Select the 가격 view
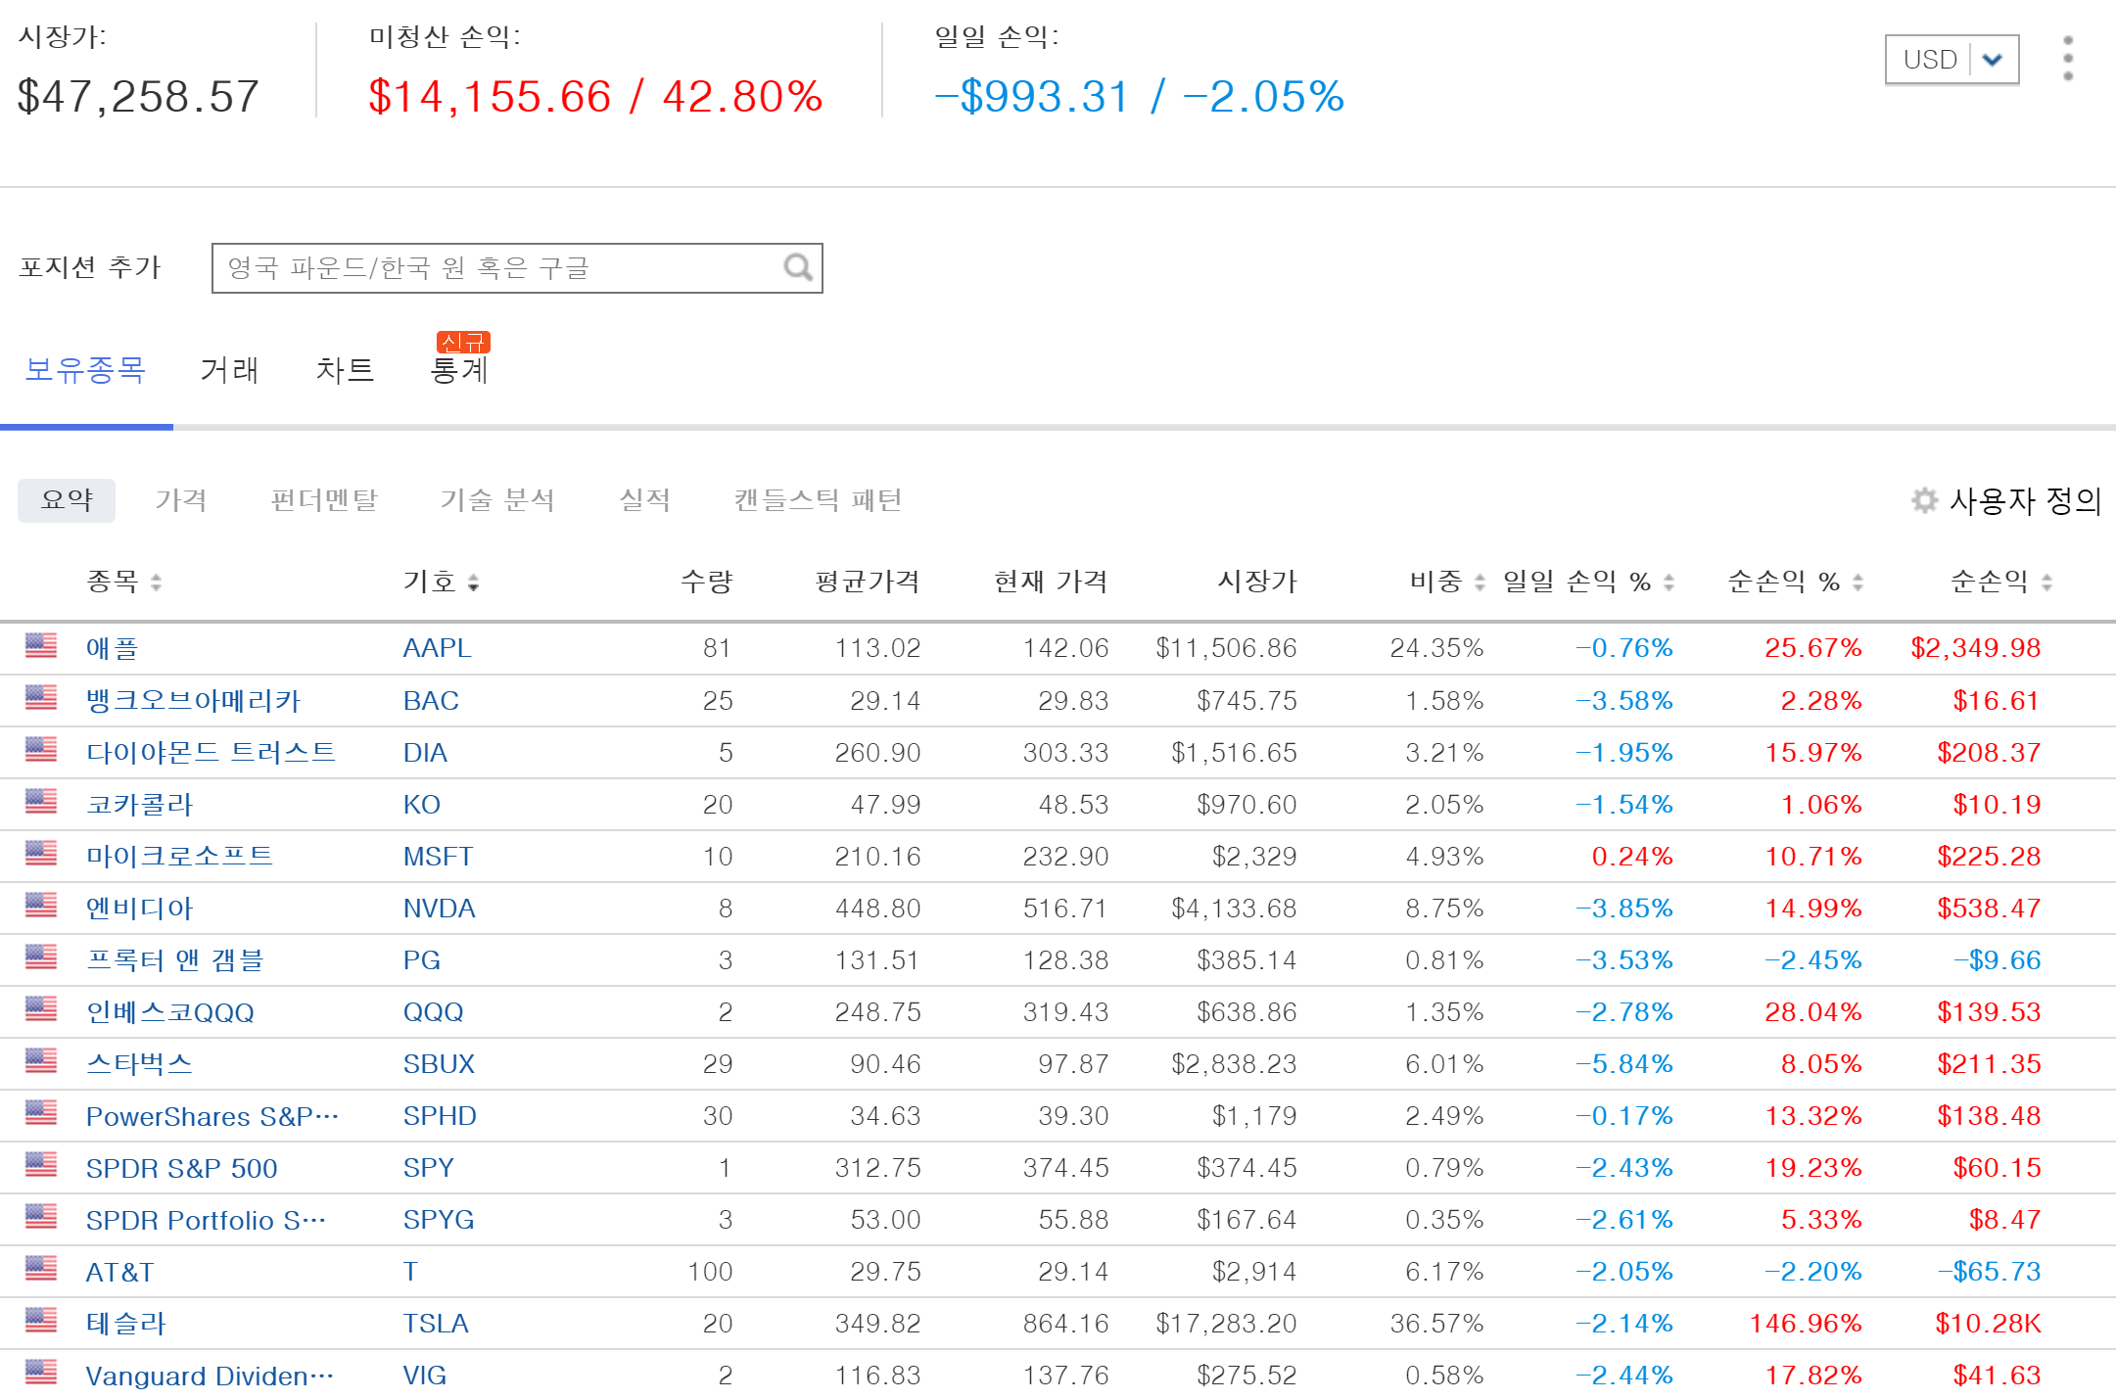This screenshot has height=1400, width=2116. tap(181, 500)
